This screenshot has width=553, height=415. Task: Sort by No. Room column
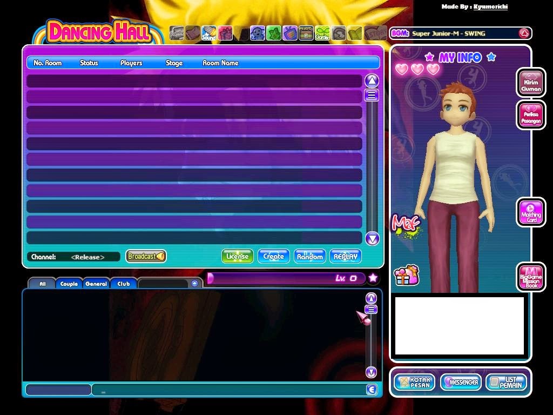(x=48, y=63)
